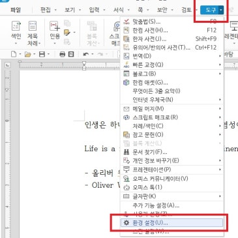Click the print toolbar icon

point(63,54)
